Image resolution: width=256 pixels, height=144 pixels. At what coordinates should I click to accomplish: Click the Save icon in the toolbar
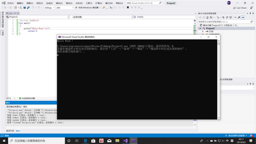pos(25,7)
